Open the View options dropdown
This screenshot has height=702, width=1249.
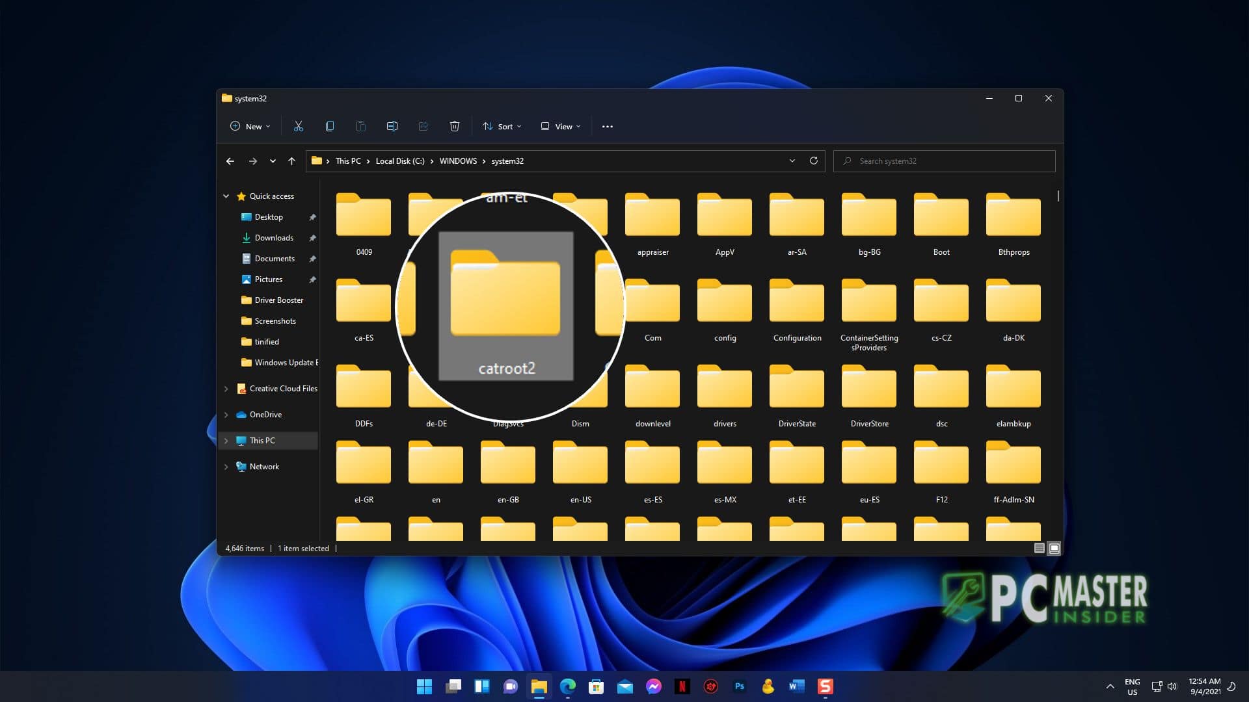(559, 126)
